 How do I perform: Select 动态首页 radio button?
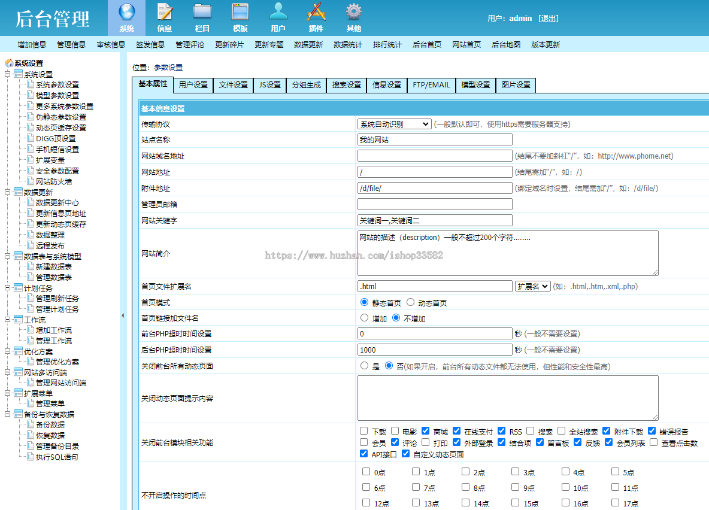coord(411,302)
